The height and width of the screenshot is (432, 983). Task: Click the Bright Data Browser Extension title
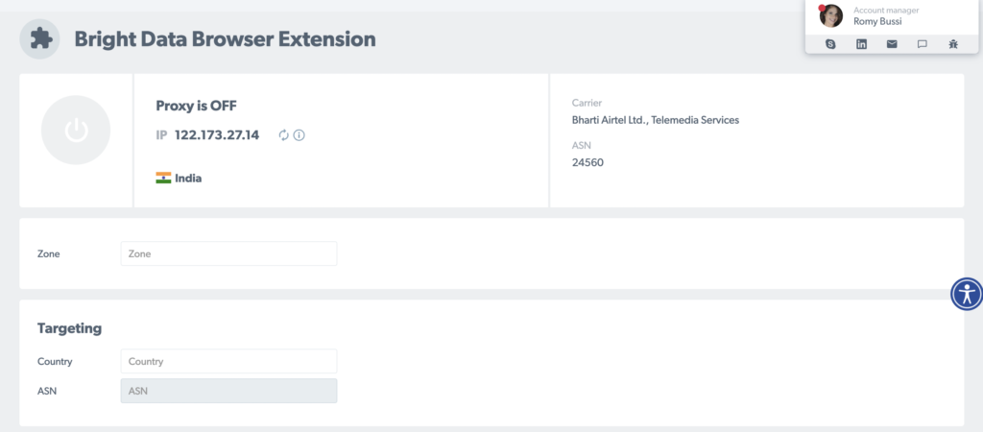(x=225, y=39)
